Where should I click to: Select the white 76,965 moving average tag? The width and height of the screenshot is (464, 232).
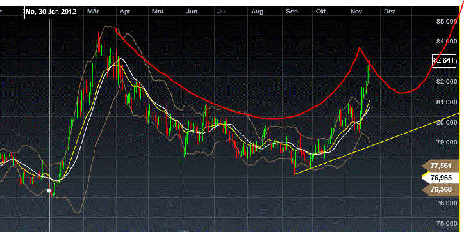coord(440,178)
